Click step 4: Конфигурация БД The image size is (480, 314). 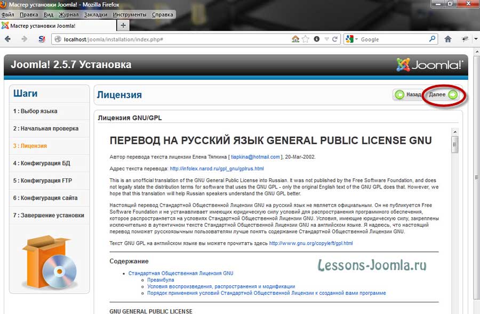41,163
